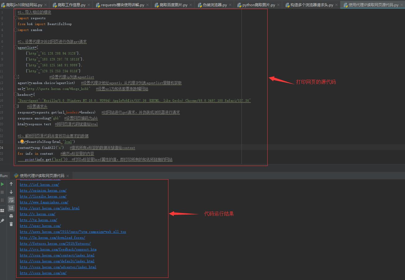Click the Stop process icon
Viewport: 405px width, 280px height.
(2, 192)
